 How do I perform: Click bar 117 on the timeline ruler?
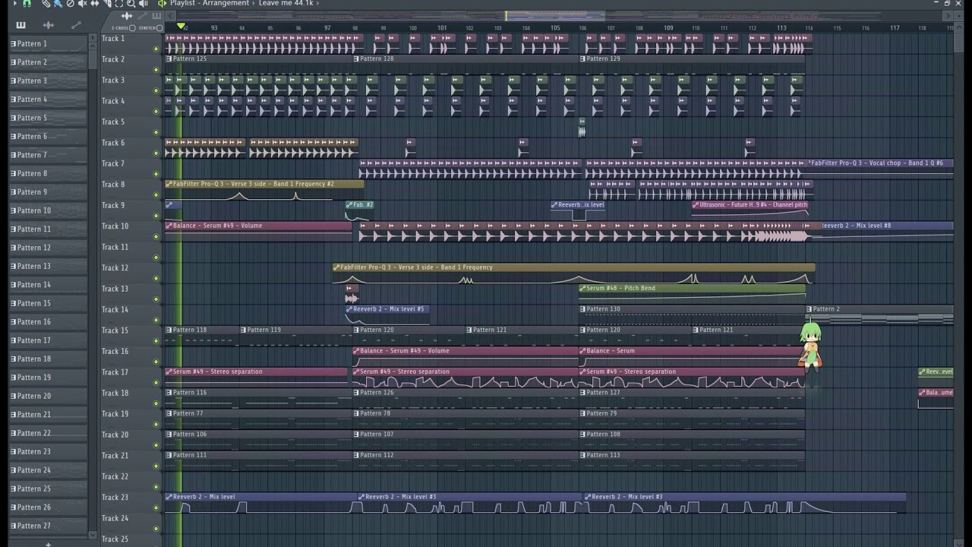point(895,28)
